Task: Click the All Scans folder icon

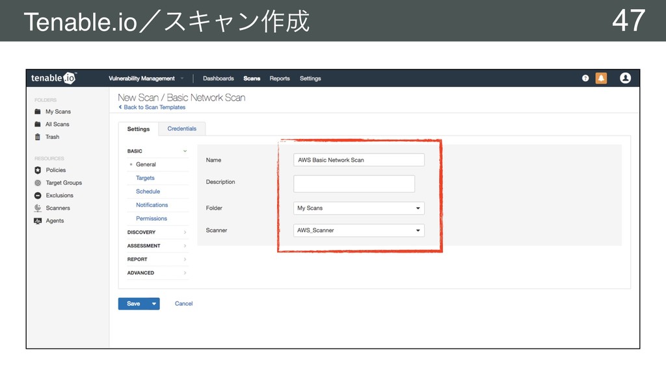Action: pyautogui.click(x=37, y=124)
